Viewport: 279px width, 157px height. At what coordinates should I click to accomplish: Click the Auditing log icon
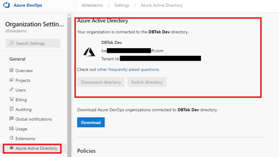11,109
